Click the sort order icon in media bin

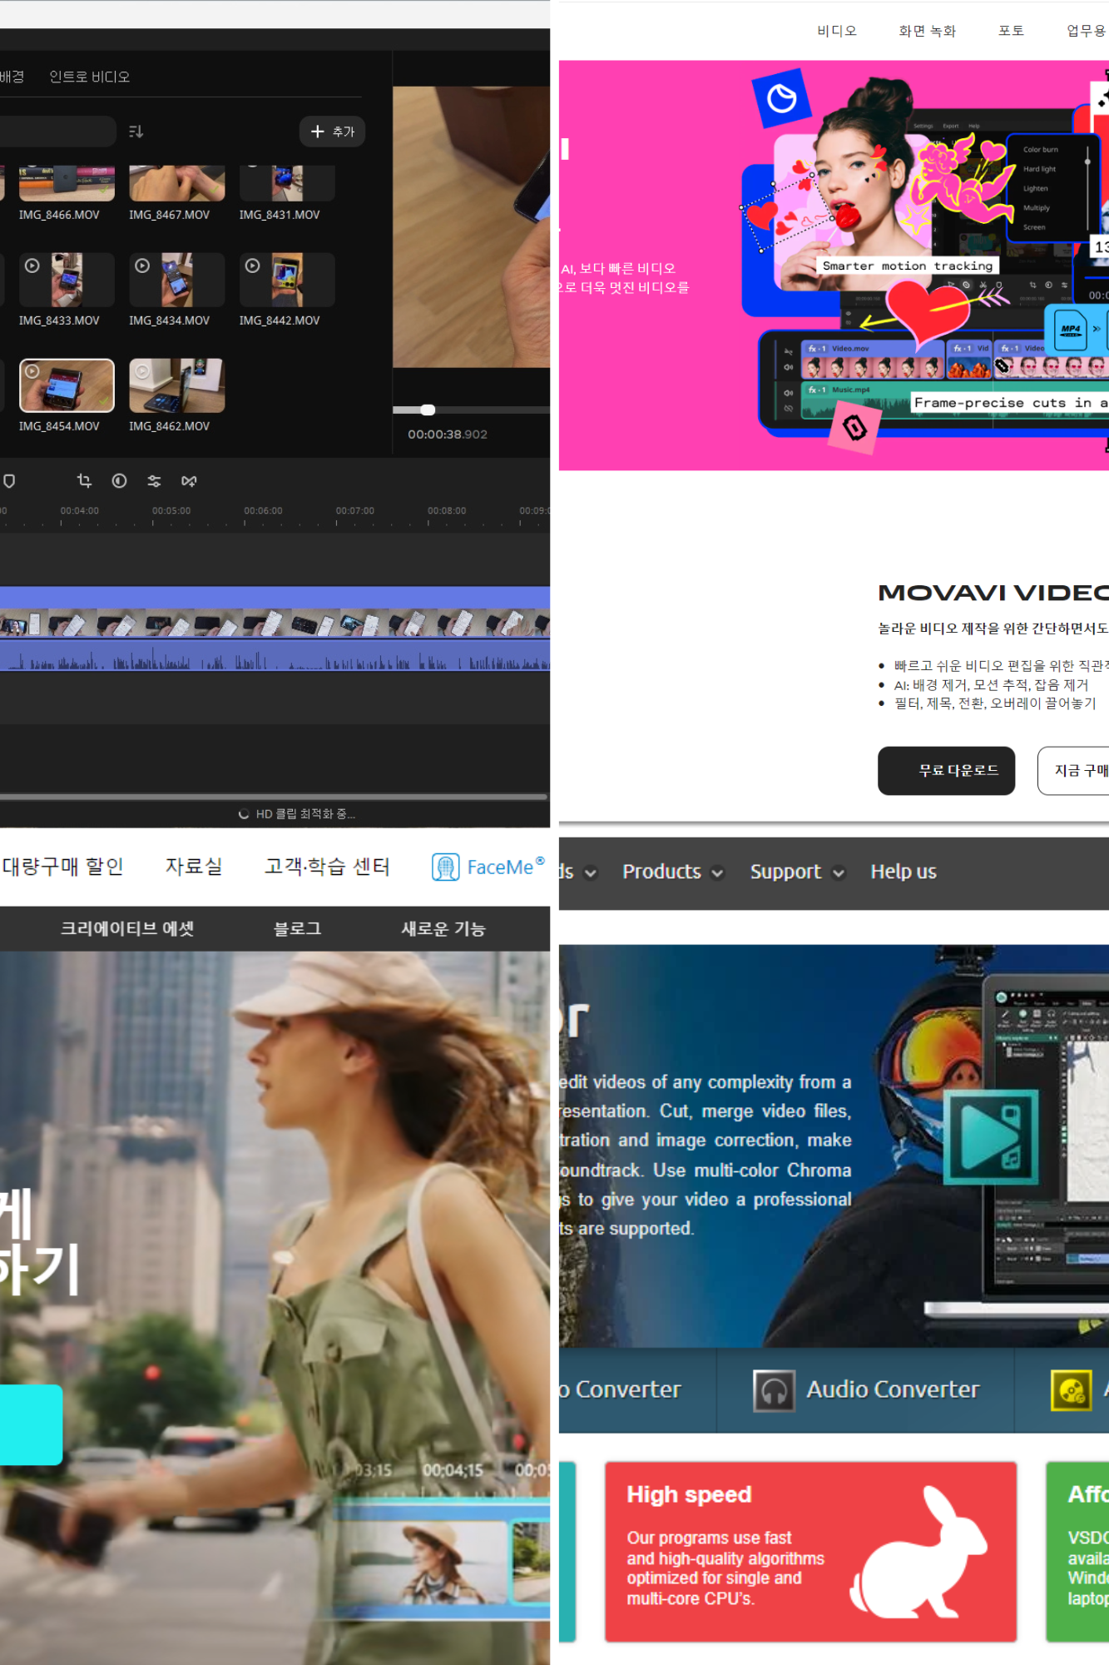click(136, 132)
